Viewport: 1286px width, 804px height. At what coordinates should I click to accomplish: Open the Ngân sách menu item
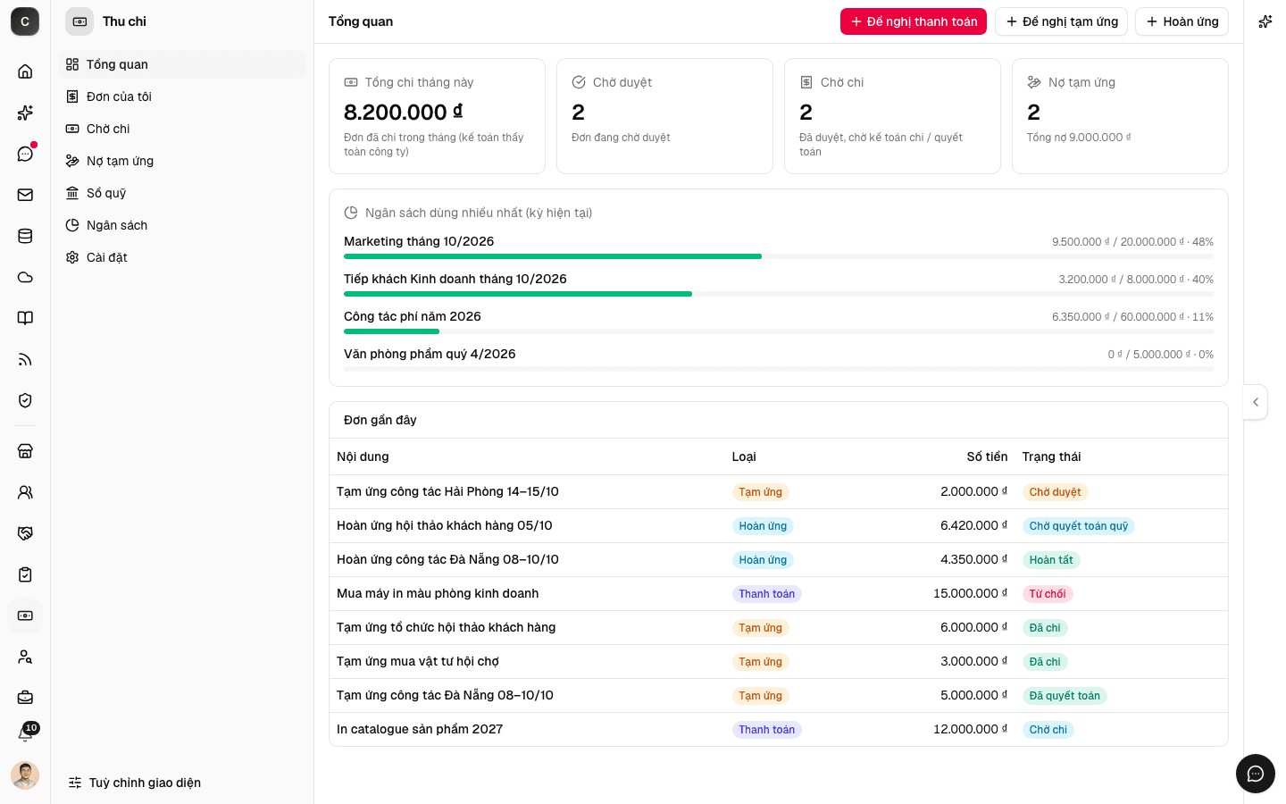[182, 225]
